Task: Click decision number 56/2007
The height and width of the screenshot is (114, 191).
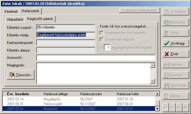Action: coord(87,99)
